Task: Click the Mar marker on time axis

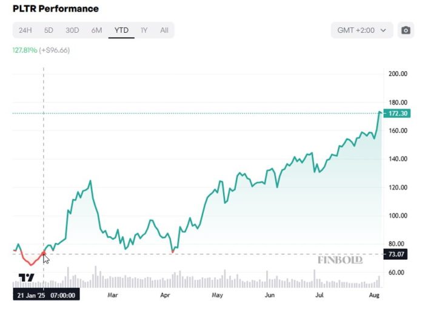Action: [112, 295]
